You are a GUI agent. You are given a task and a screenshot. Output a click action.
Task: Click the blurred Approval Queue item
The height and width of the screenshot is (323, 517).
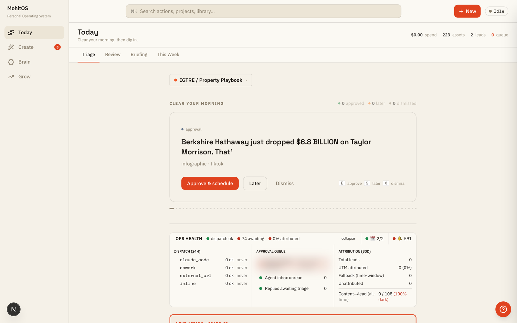pyautogui.click(x=293, y=264)
